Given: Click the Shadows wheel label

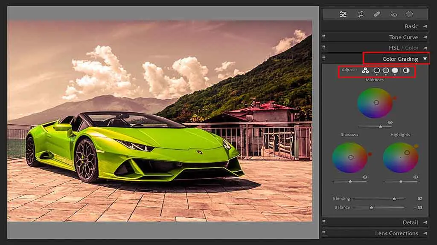Looking at the screenshot, I should click(349, 134).
